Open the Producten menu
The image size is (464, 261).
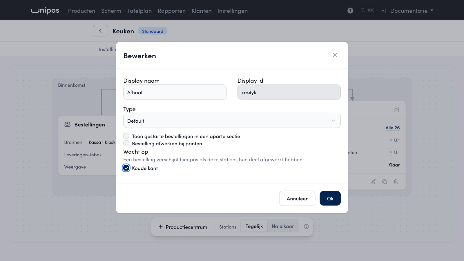point(81,11)
